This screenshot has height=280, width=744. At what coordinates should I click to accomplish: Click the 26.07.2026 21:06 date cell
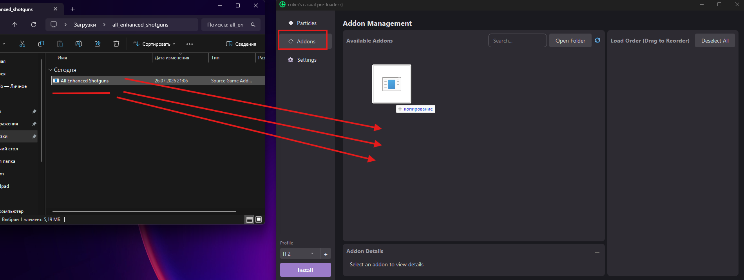coord(171,81)
